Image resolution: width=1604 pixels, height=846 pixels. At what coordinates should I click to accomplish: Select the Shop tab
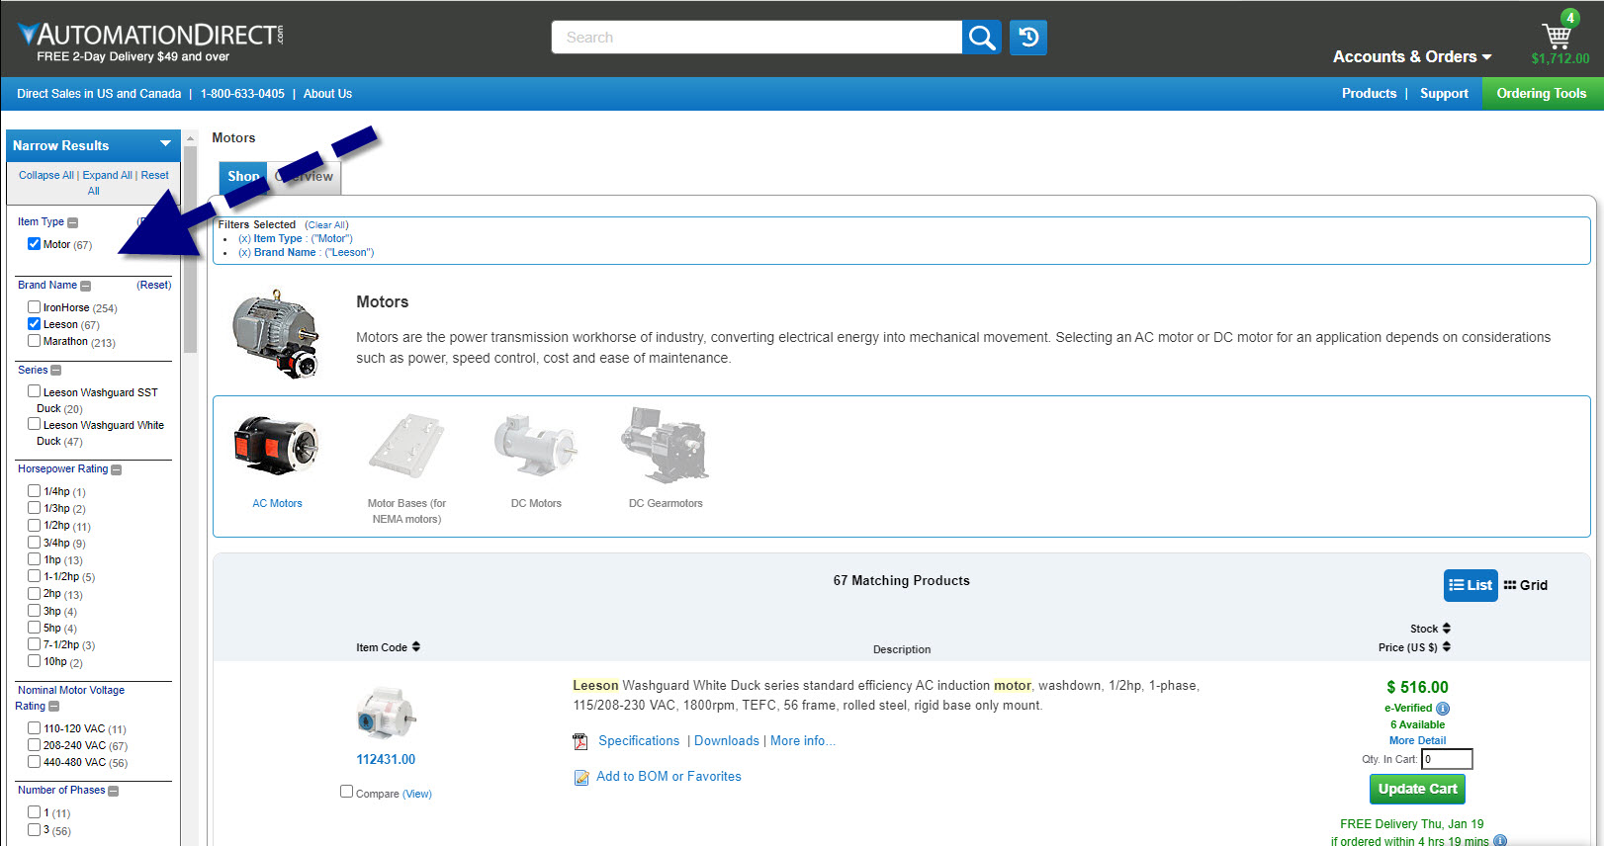coord(243,177)
